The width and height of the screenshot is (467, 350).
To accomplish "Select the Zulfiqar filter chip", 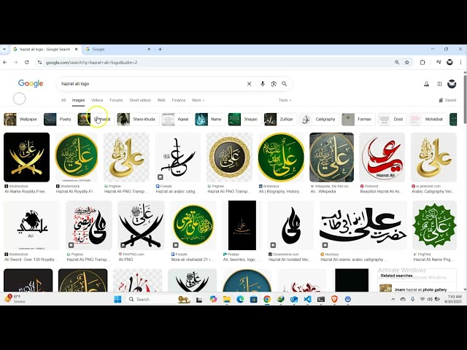I will coord(280,120).
